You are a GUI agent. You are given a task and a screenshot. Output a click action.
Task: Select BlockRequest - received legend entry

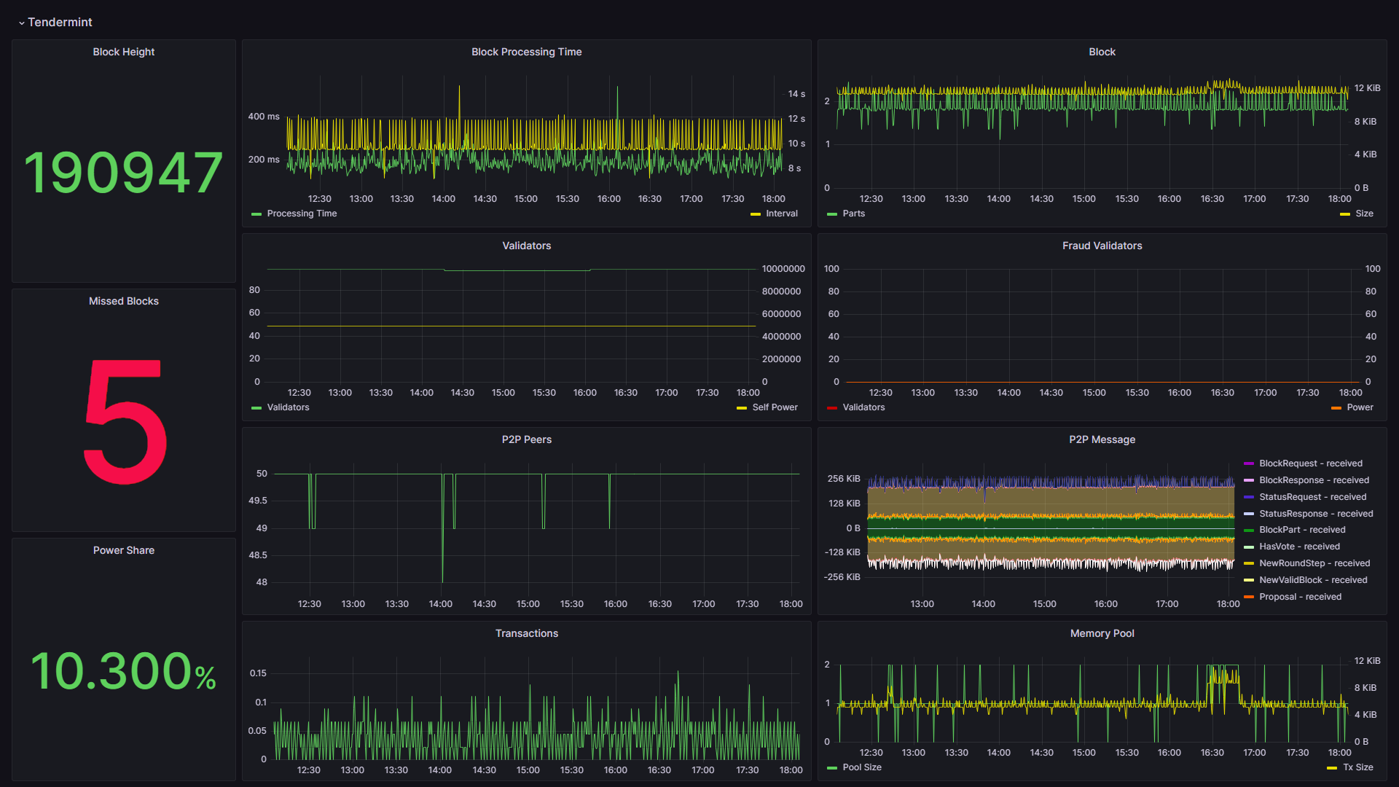pos(1310,463)
